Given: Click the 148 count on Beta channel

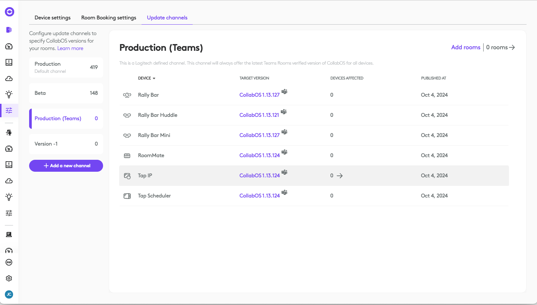Looking at the screenshot, I should pyautogui.click(x=94, y=93).
